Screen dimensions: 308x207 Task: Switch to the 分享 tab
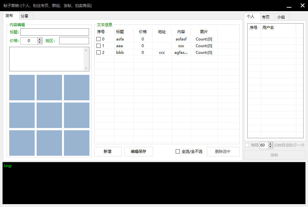coord(24,16)
